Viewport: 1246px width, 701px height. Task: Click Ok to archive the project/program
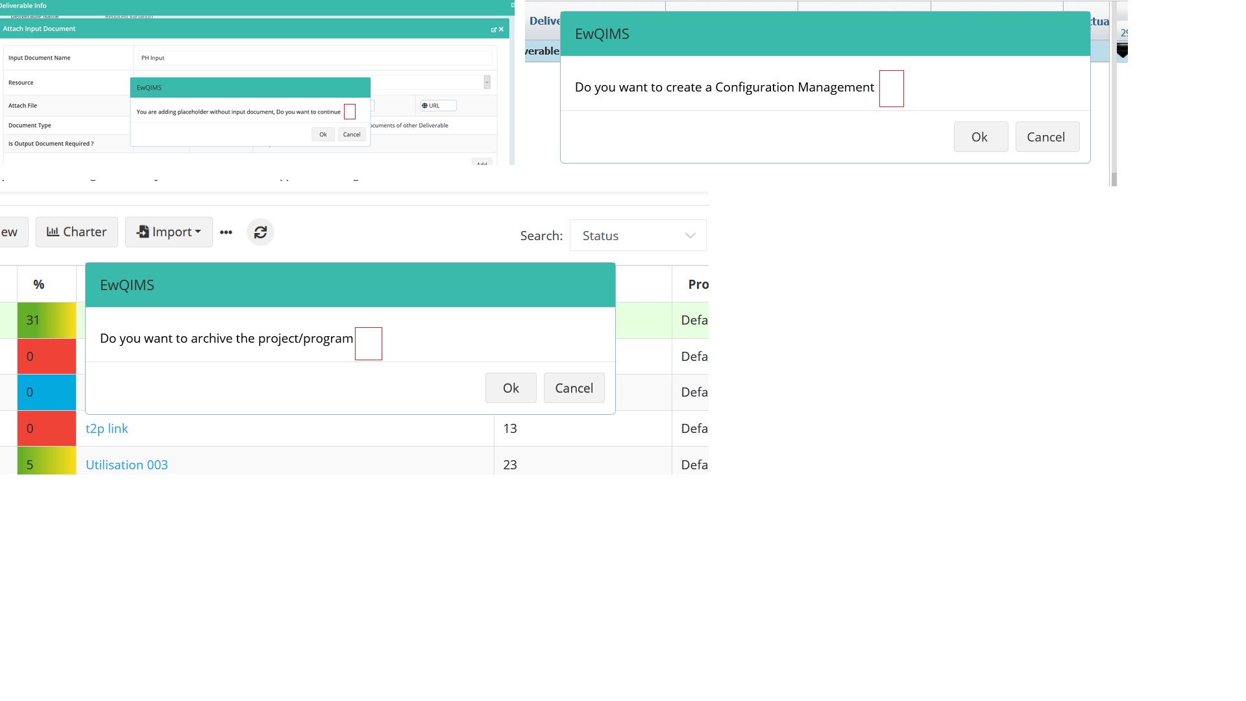pos(511,388)
